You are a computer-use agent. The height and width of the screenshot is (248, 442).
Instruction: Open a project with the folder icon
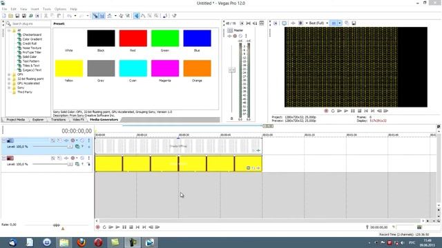[11, 16]
